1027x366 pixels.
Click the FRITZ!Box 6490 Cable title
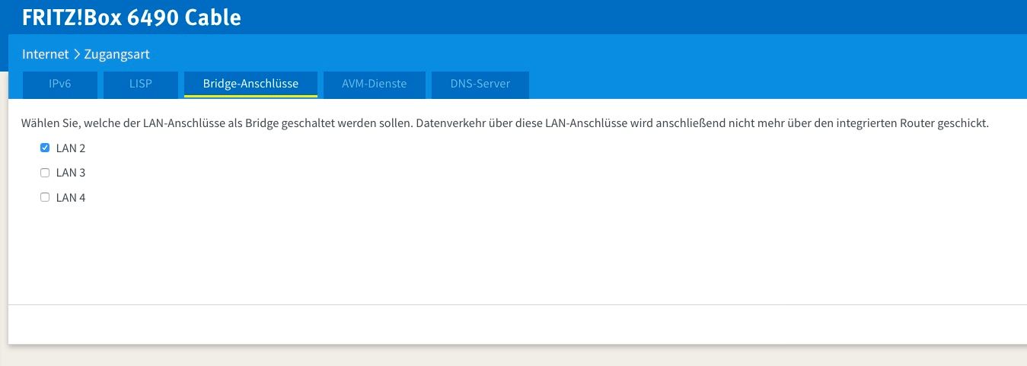(132, 18)
